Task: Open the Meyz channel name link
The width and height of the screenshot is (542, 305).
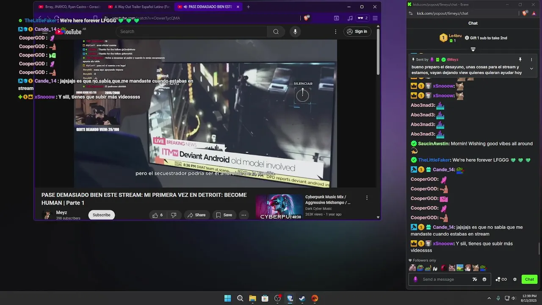Action: (62, 213)
